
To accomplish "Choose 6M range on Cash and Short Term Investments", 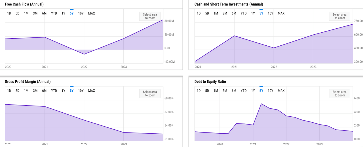I will 234,13.
